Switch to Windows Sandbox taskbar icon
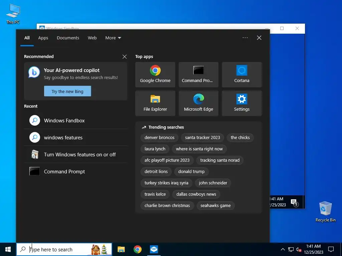 click(154, 249)
